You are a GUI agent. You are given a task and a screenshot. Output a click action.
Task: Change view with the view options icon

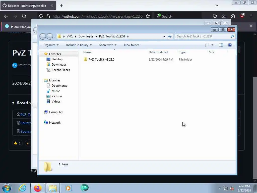point(207,45)
